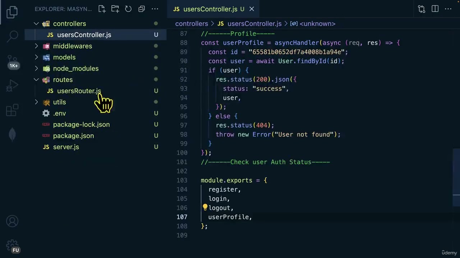The image size is (460, 258).
Task: Click the EXPLORER: MASYN... panel title
Action: [x=63, y=9]
